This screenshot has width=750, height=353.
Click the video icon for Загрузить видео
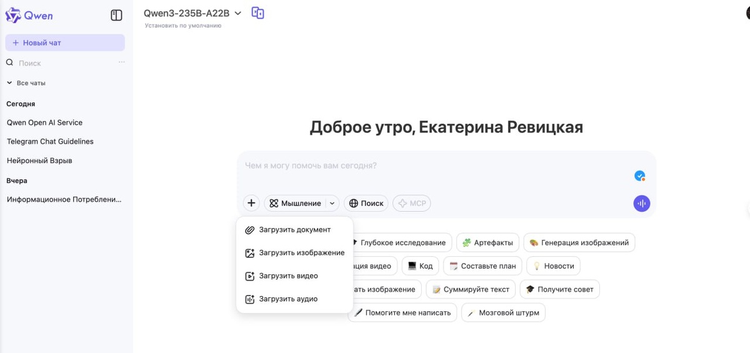[249, 276]
